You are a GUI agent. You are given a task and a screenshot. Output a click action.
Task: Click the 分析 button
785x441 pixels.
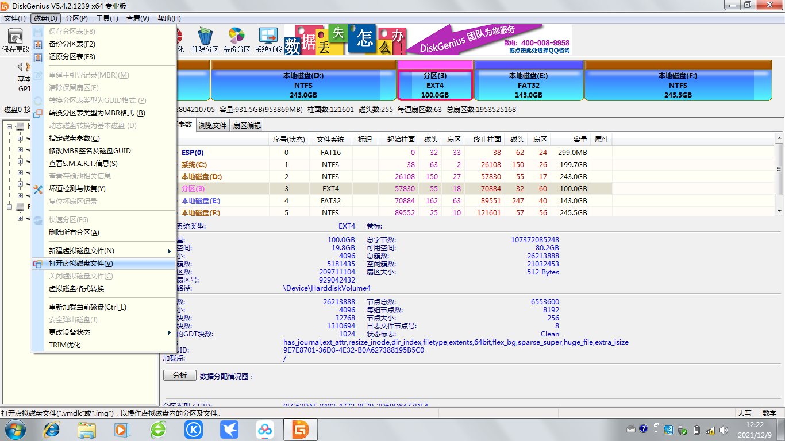179,376
